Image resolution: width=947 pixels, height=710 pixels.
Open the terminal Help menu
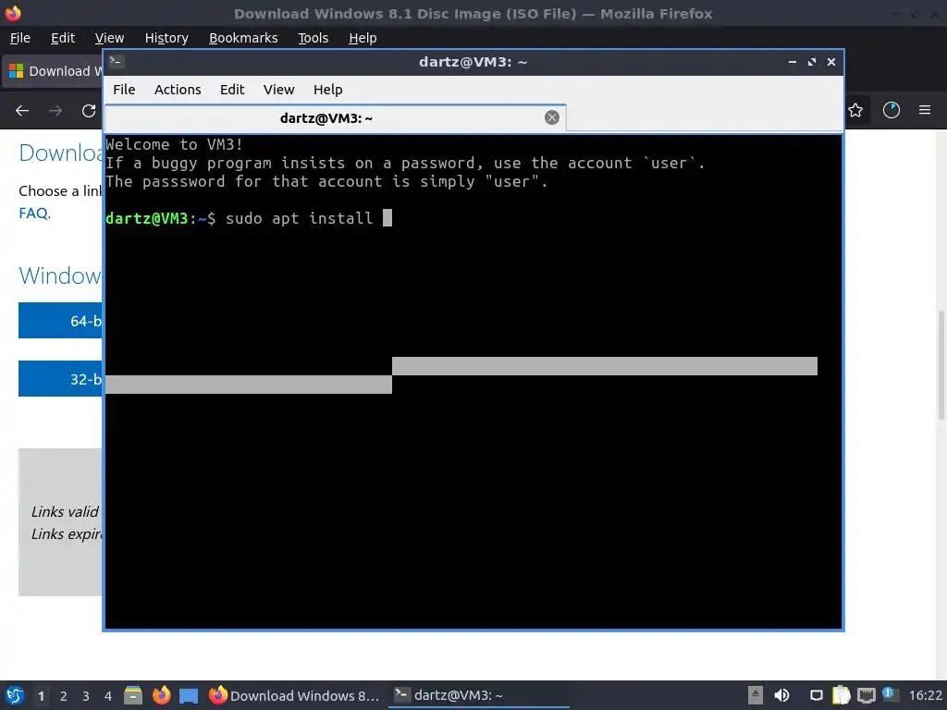(328, 90)
